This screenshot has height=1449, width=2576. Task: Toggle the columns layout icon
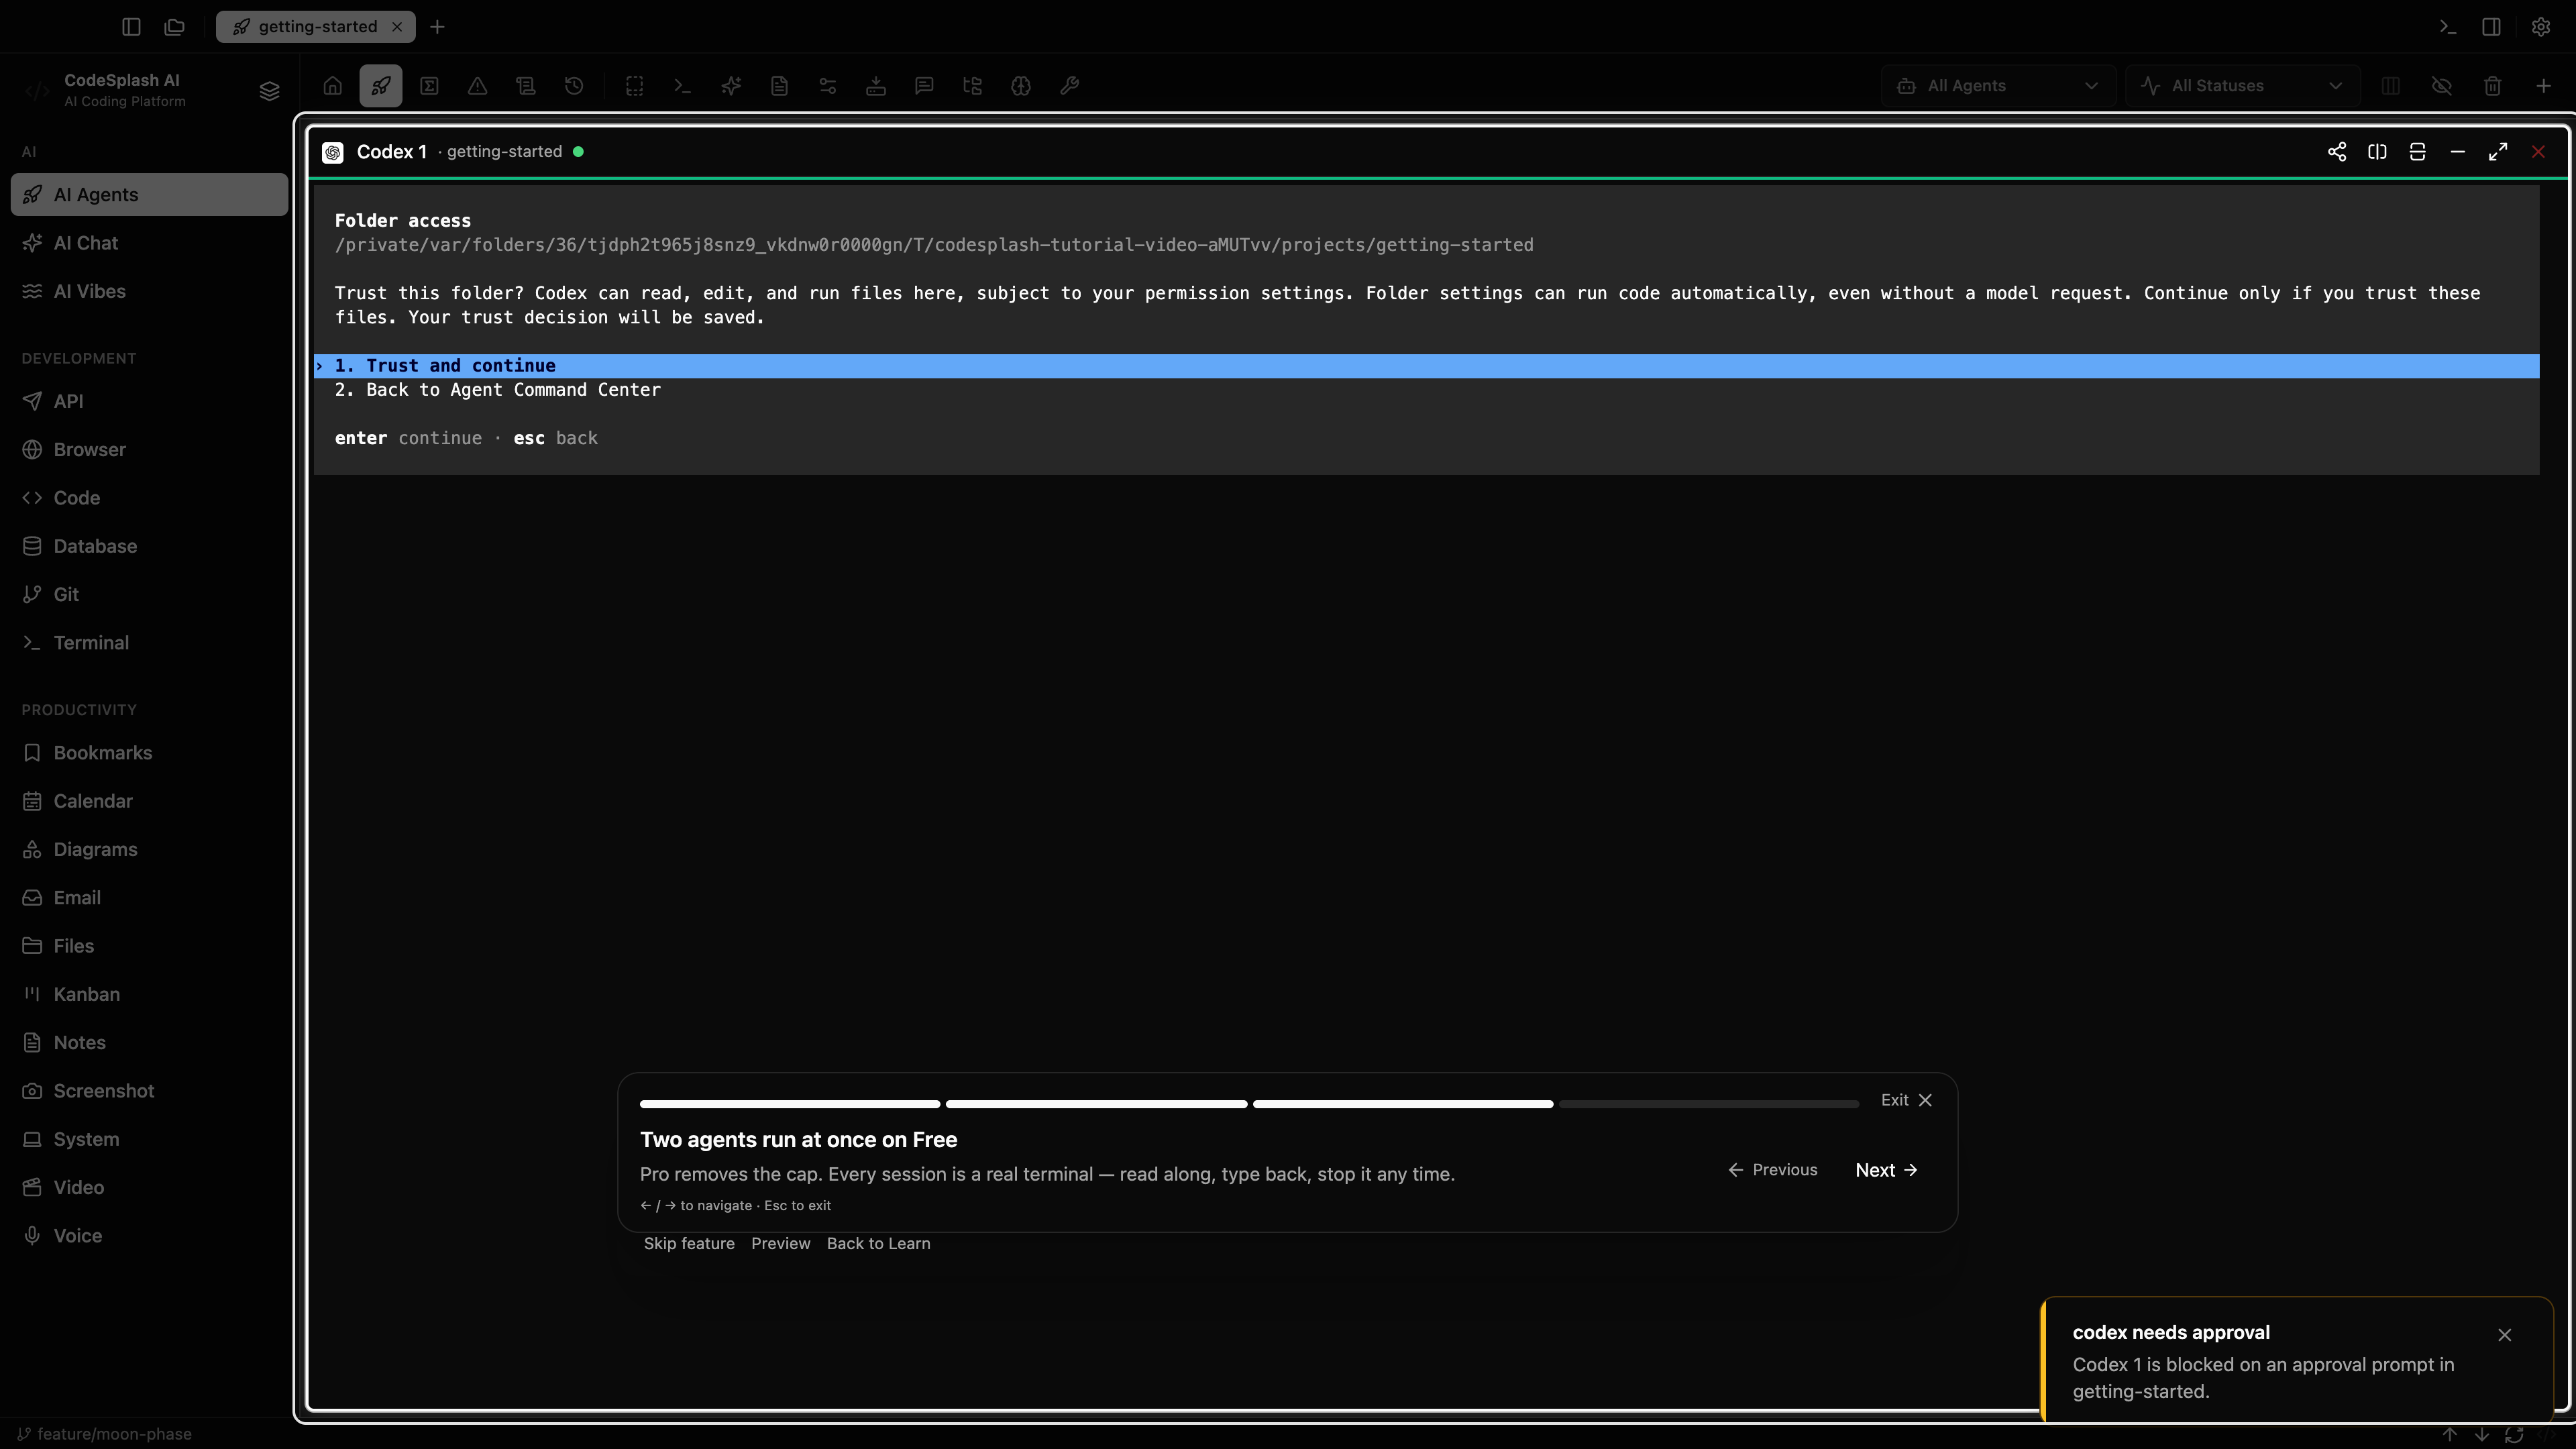pos(2391,86)
